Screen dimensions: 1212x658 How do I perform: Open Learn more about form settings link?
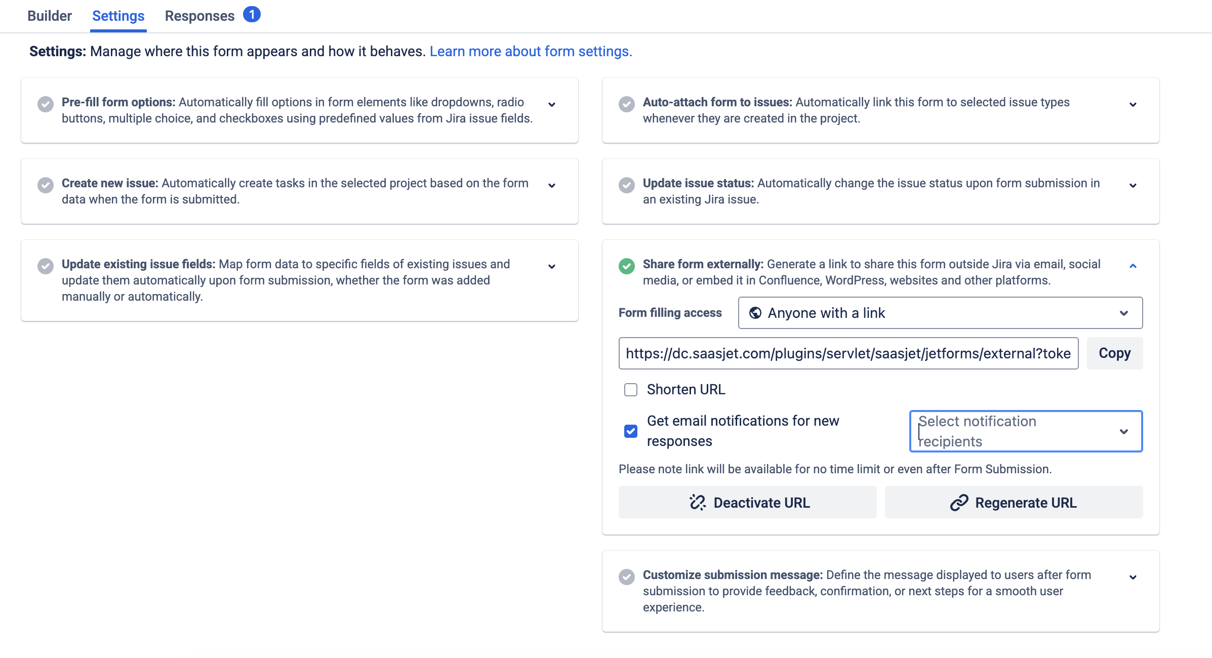[531, 51]
